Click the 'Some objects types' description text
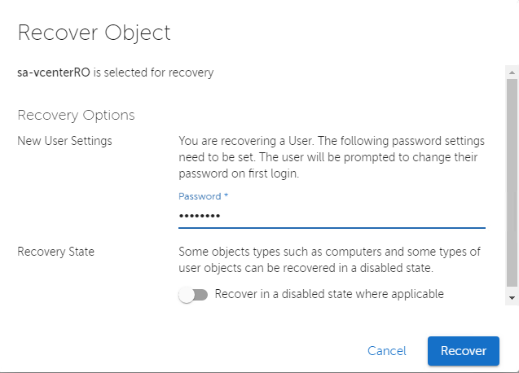519x373 pixels. point(329,260)
